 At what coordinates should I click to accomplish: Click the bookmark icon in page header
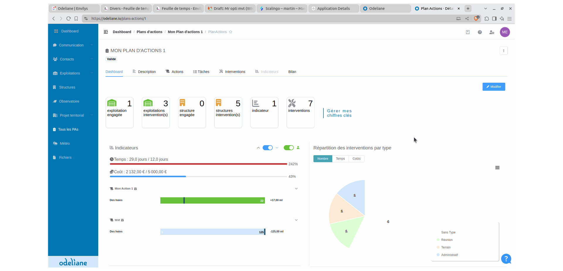(468, 32)
